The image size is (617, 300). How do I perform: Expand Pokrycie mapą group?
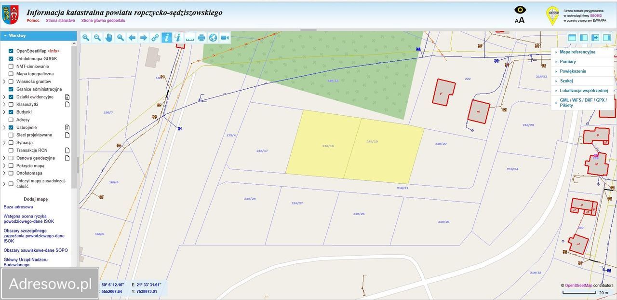[x=5, y=165]
